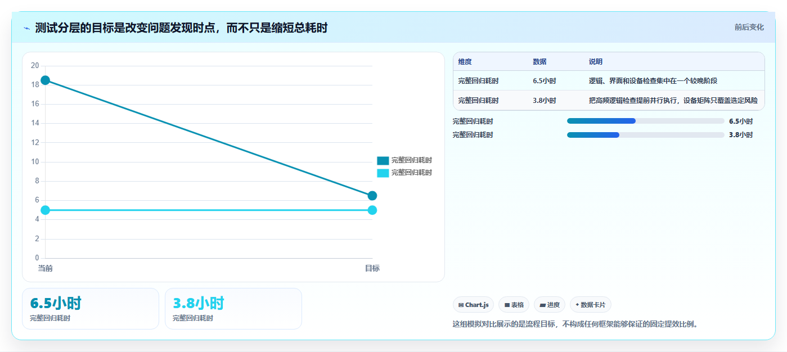The height and width of the screenshot is (352, 787).
Task: Click the description starting with 把高频逻辑检查提前
Action: tap(673, 101)
